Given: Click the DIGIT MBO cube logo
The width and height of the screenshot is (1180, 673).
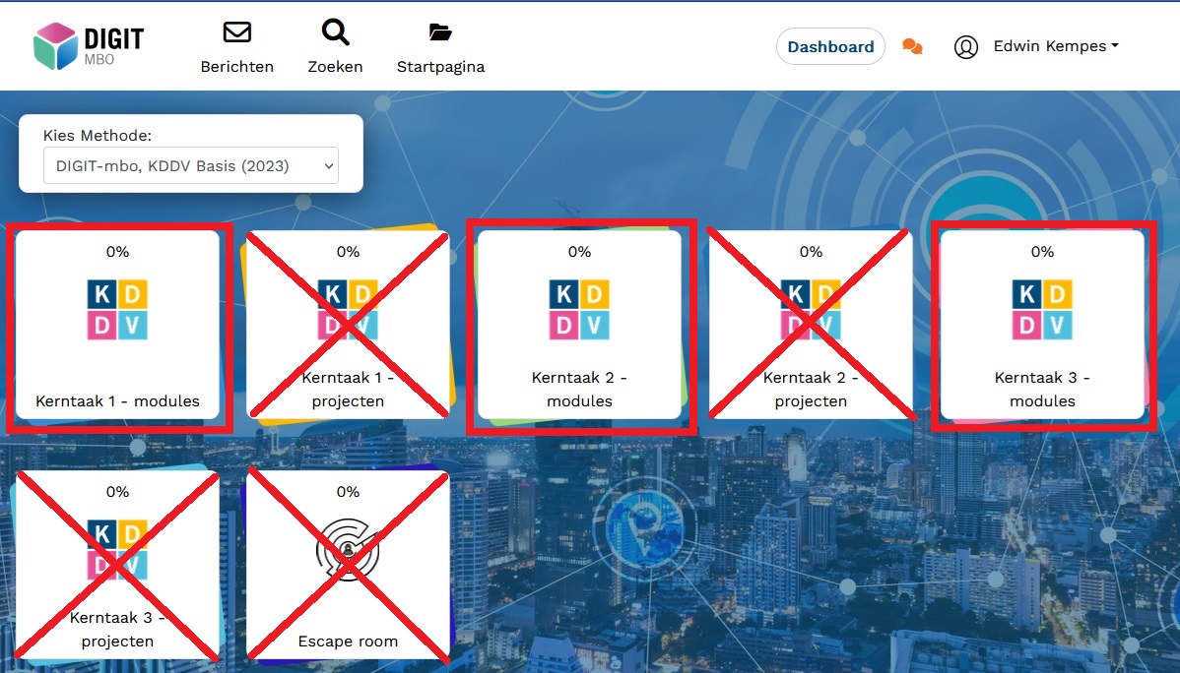Looking at the screenshot, I should (55, 46).
